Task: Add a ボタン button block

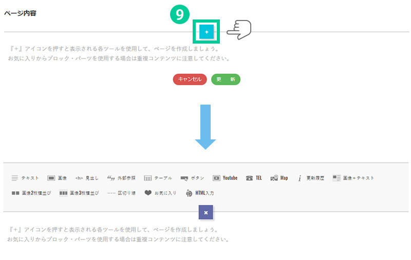Action: click(x=192, y=178)
